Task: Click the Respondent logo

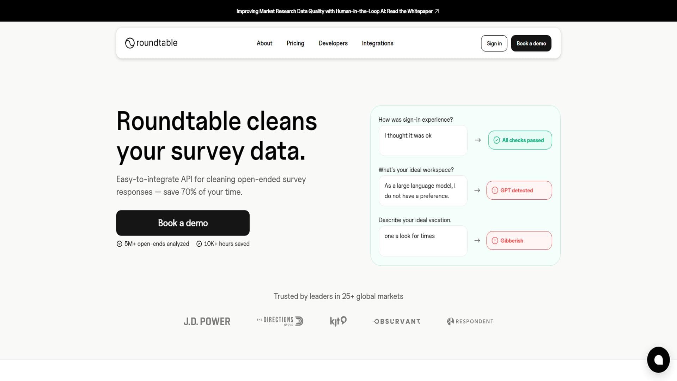Action: click(470, 321)
